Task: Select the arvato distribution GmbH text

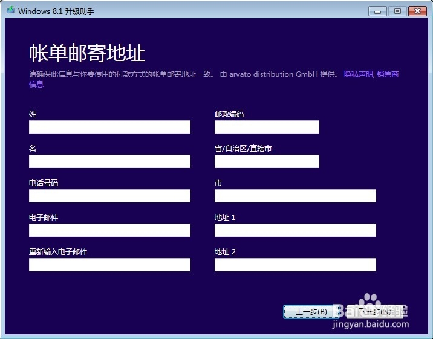Action: 273,74
